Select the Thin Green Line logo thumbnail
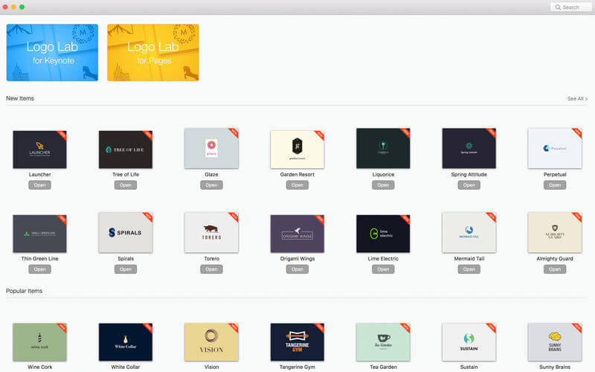Image resolution: width=595 pixels, height=372 pixels. tap(40, 234)
